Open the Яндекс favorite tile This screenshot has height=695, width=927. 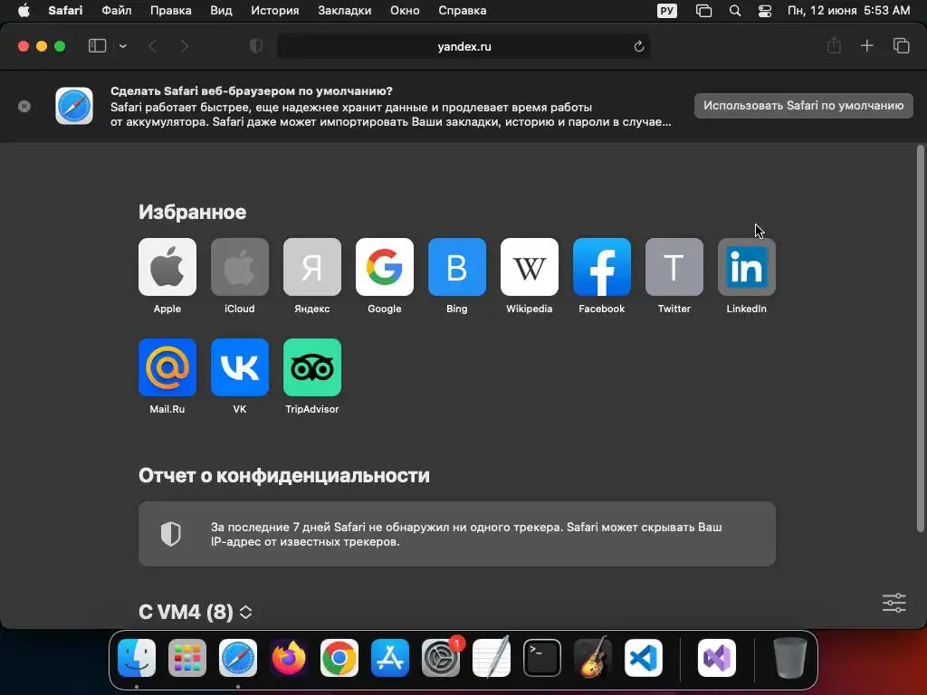tap(312, 267)
